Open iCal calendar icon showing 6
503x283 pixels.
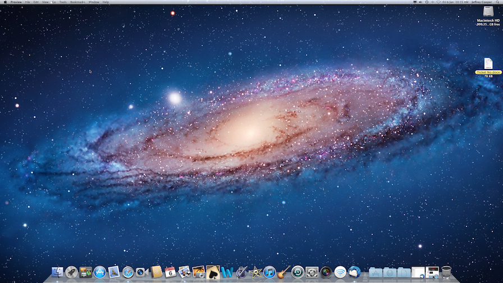pyautogui.click(x=170, y=272)
